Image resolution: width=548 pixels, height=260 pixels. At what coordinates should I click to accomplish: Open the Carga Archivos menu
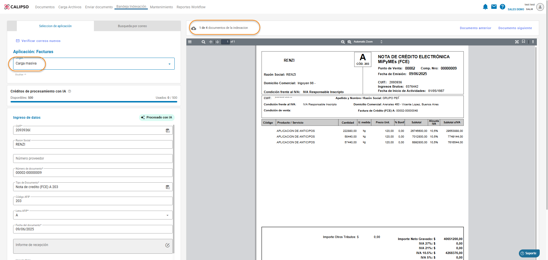click(x=70, y=7)
